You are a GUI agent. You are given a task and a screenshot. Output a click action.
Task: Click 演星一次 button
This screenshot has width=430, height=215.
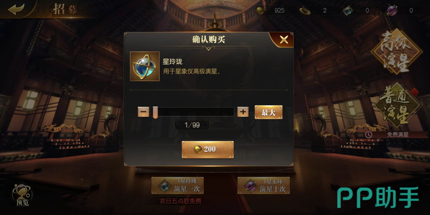(178, 185)
